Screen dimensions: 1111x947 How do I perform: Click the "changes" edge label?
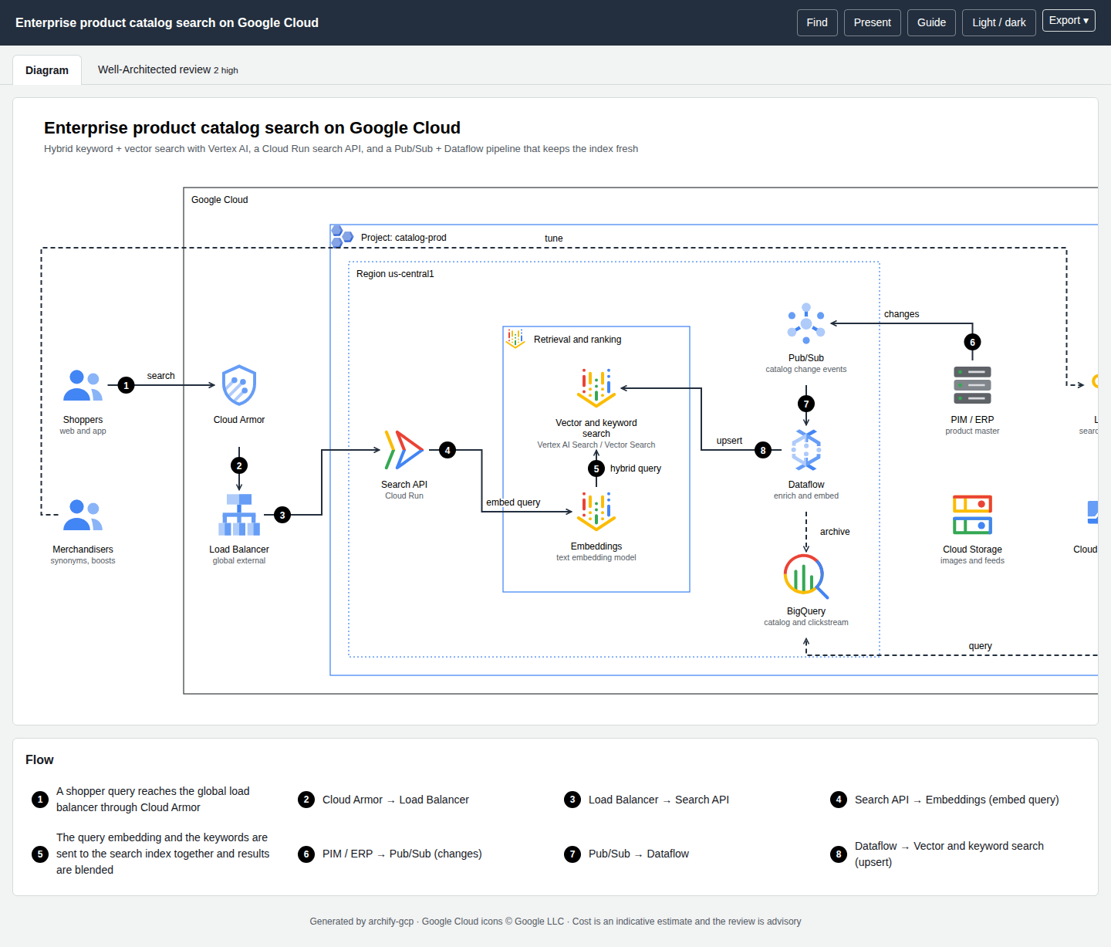(902, 314)
